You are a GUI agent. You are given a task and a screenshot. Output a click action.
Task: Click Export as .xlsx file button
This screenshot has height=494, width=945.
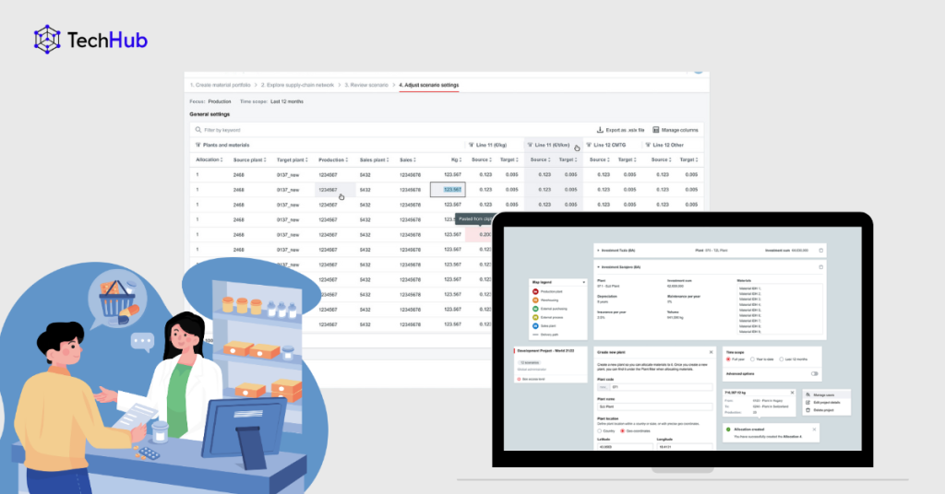coord(620,129)
